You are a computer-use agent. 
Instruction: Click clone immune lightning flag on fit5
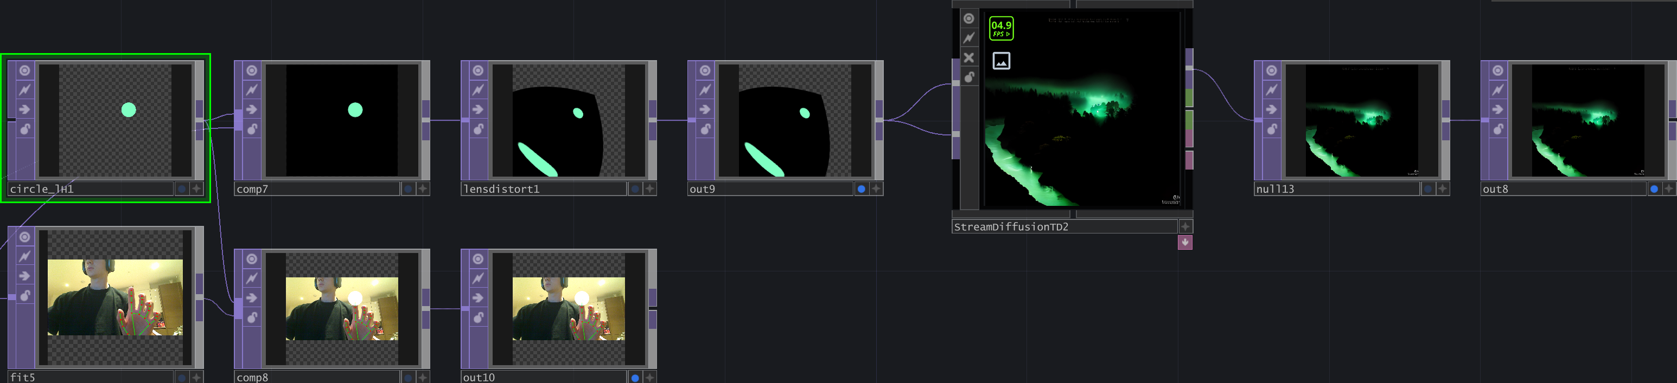(x=25, y=256)
